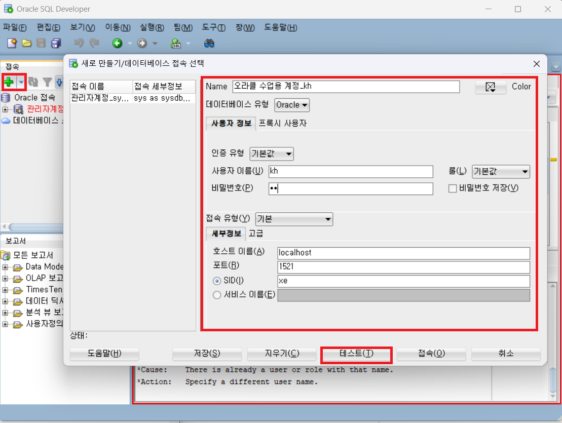
Task: Click the 모든 보고서 folder icon
Action: 6,255
